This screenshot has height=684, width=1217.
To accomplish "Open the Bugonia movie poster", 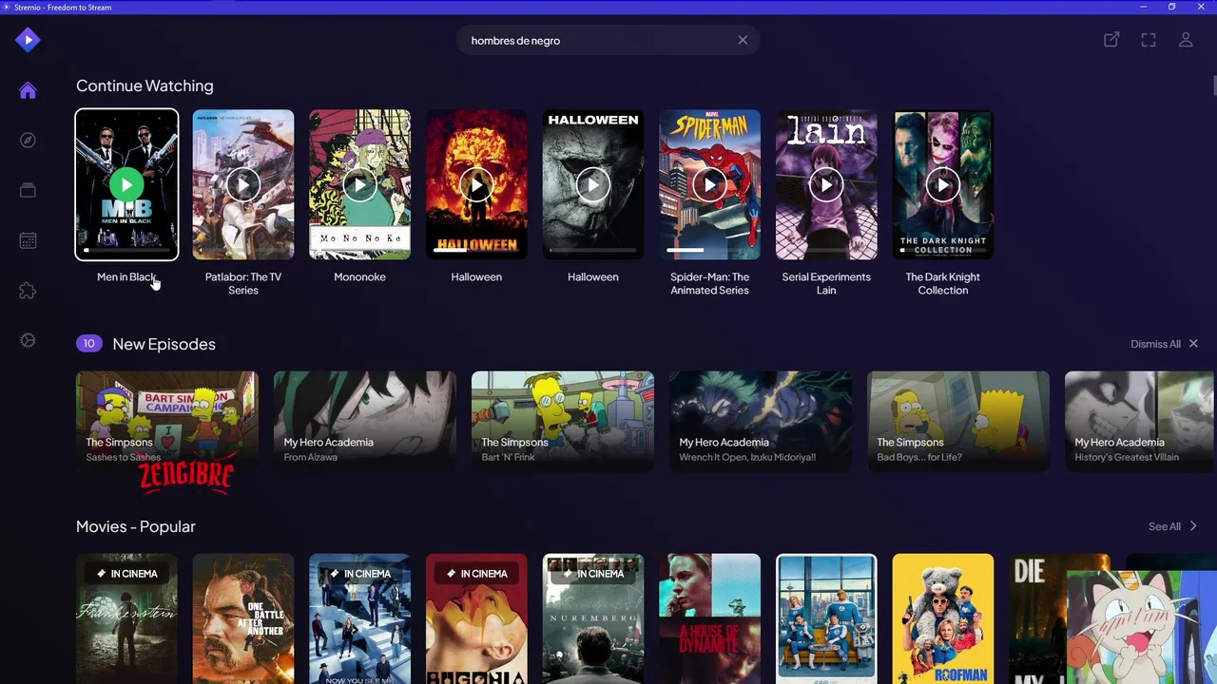I will point(476,618).
